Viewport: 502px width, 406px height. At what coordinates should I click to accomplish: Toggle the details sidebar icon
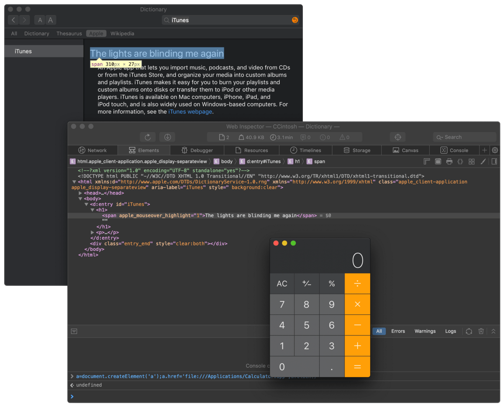(x=494, y=162)
